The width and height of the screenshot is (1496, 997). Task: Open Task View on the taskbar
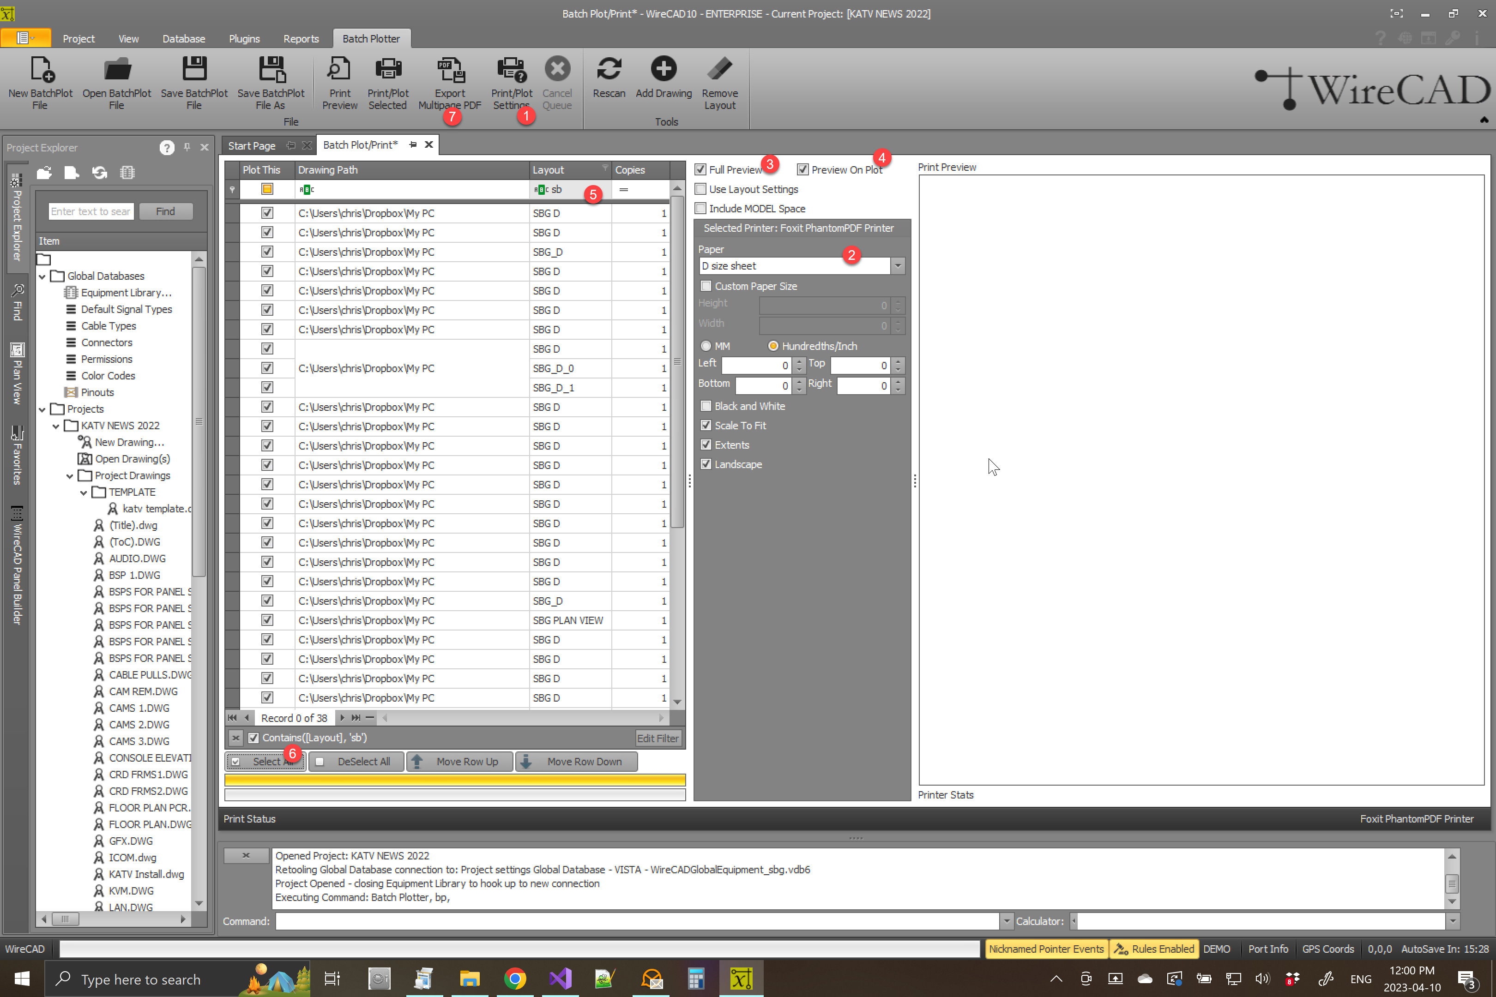tap(332, 979)
